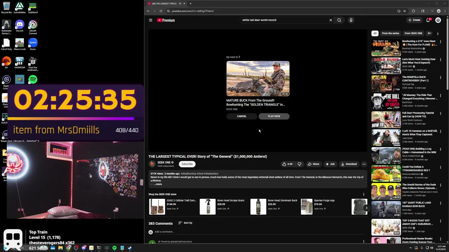Open Ubisoft Connect desktop shortcut
449x252 pixels.
(33, 27)
